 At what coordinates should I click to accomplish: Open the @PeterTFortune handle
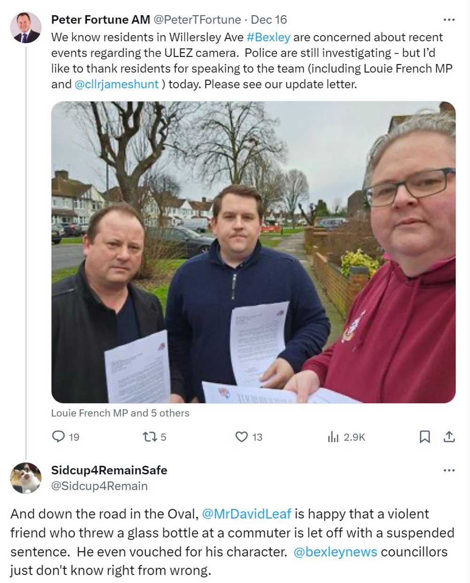click(x=197, y=20)
